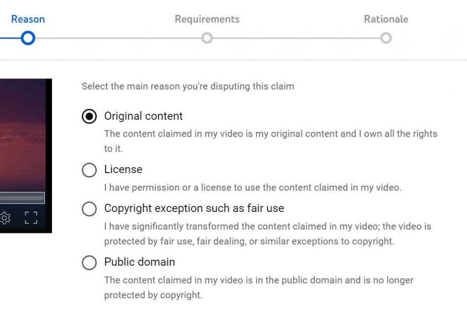Enter fullscreen mode on the video preview
Image resolution: width=467 pixels, height=319 pixels.
pyautogui.click(x=31, y=217)
